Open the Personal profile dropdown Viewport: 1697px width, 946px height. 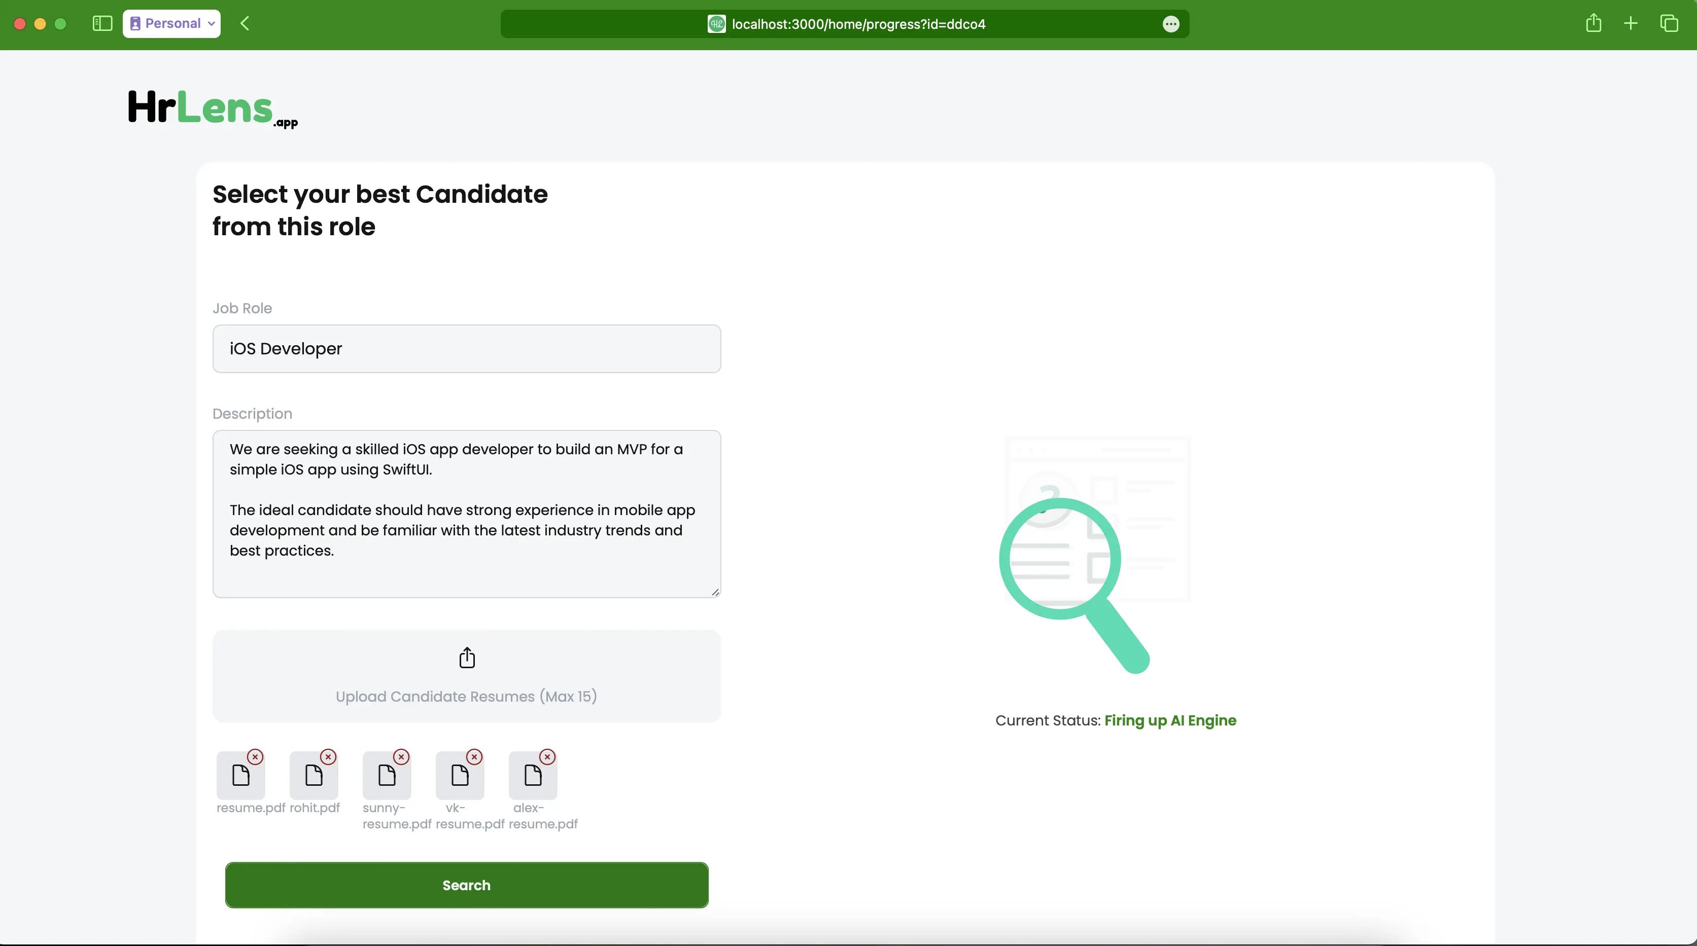click(x=171, y=24)
